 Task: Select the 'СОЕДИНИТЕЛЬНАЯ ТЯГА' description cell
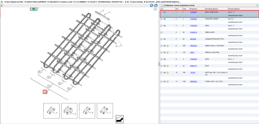[x=214, y=39]
